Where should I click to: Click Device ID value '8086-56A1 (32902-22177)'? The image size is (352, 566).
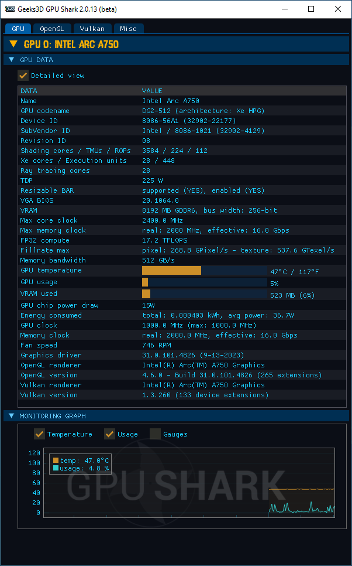pos(189,121)
